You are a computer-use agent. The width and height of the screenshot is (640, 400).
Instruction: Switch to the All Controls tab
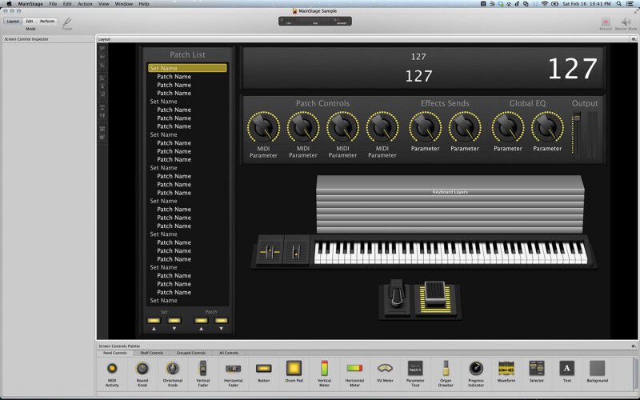click(x=229, y=353)
